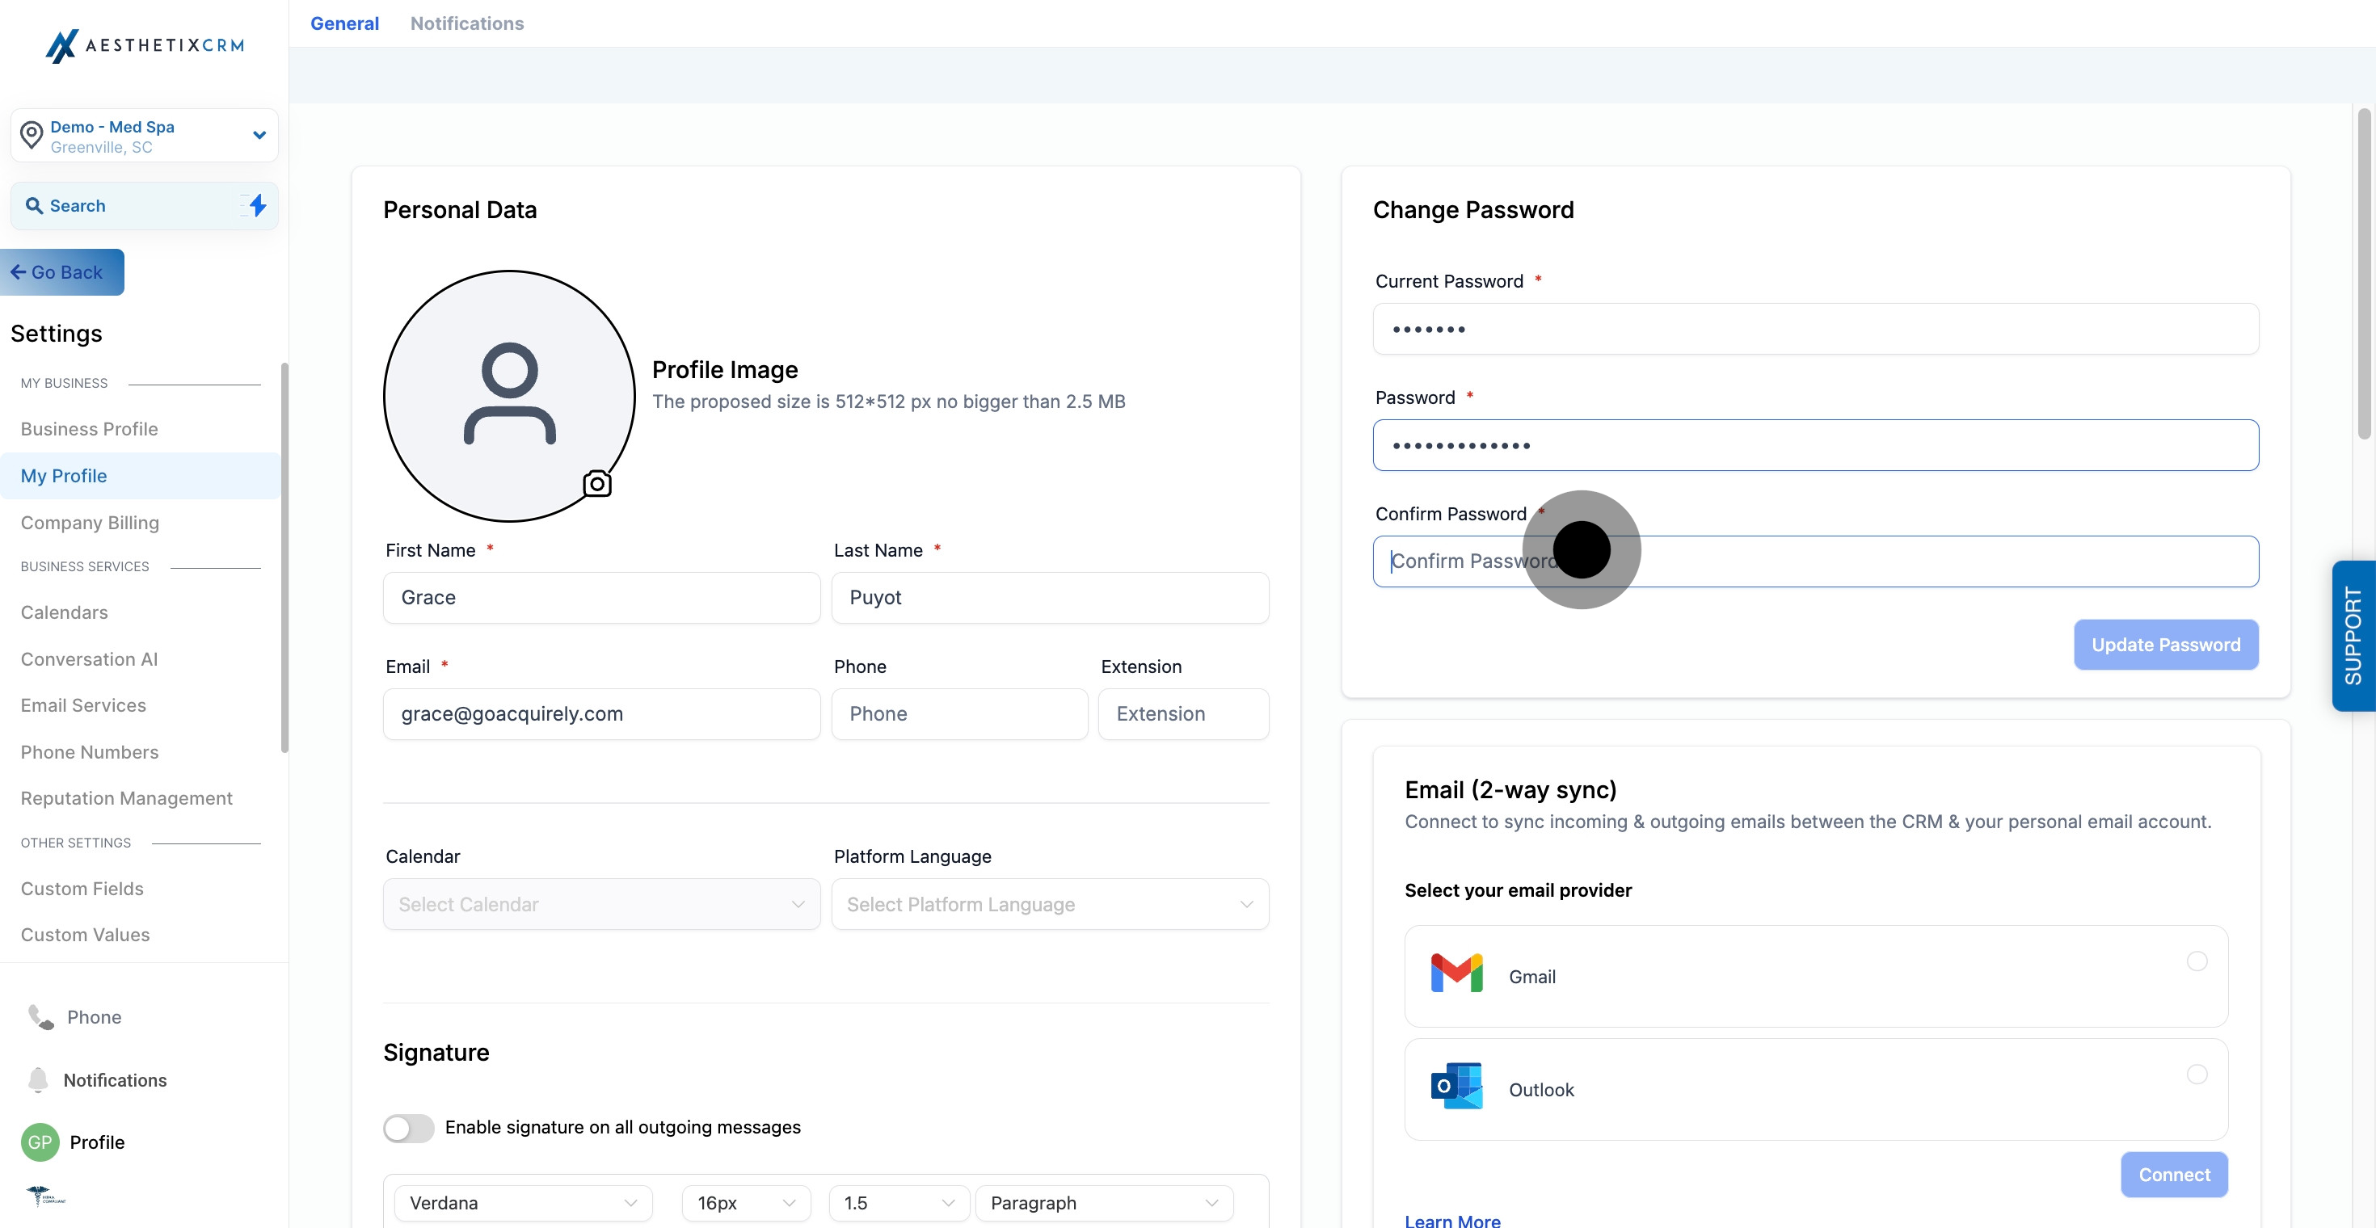This screenshot has width=2376, height=1228.
Task: Select the Outlook radio button
Action: pos(2196,1074)
